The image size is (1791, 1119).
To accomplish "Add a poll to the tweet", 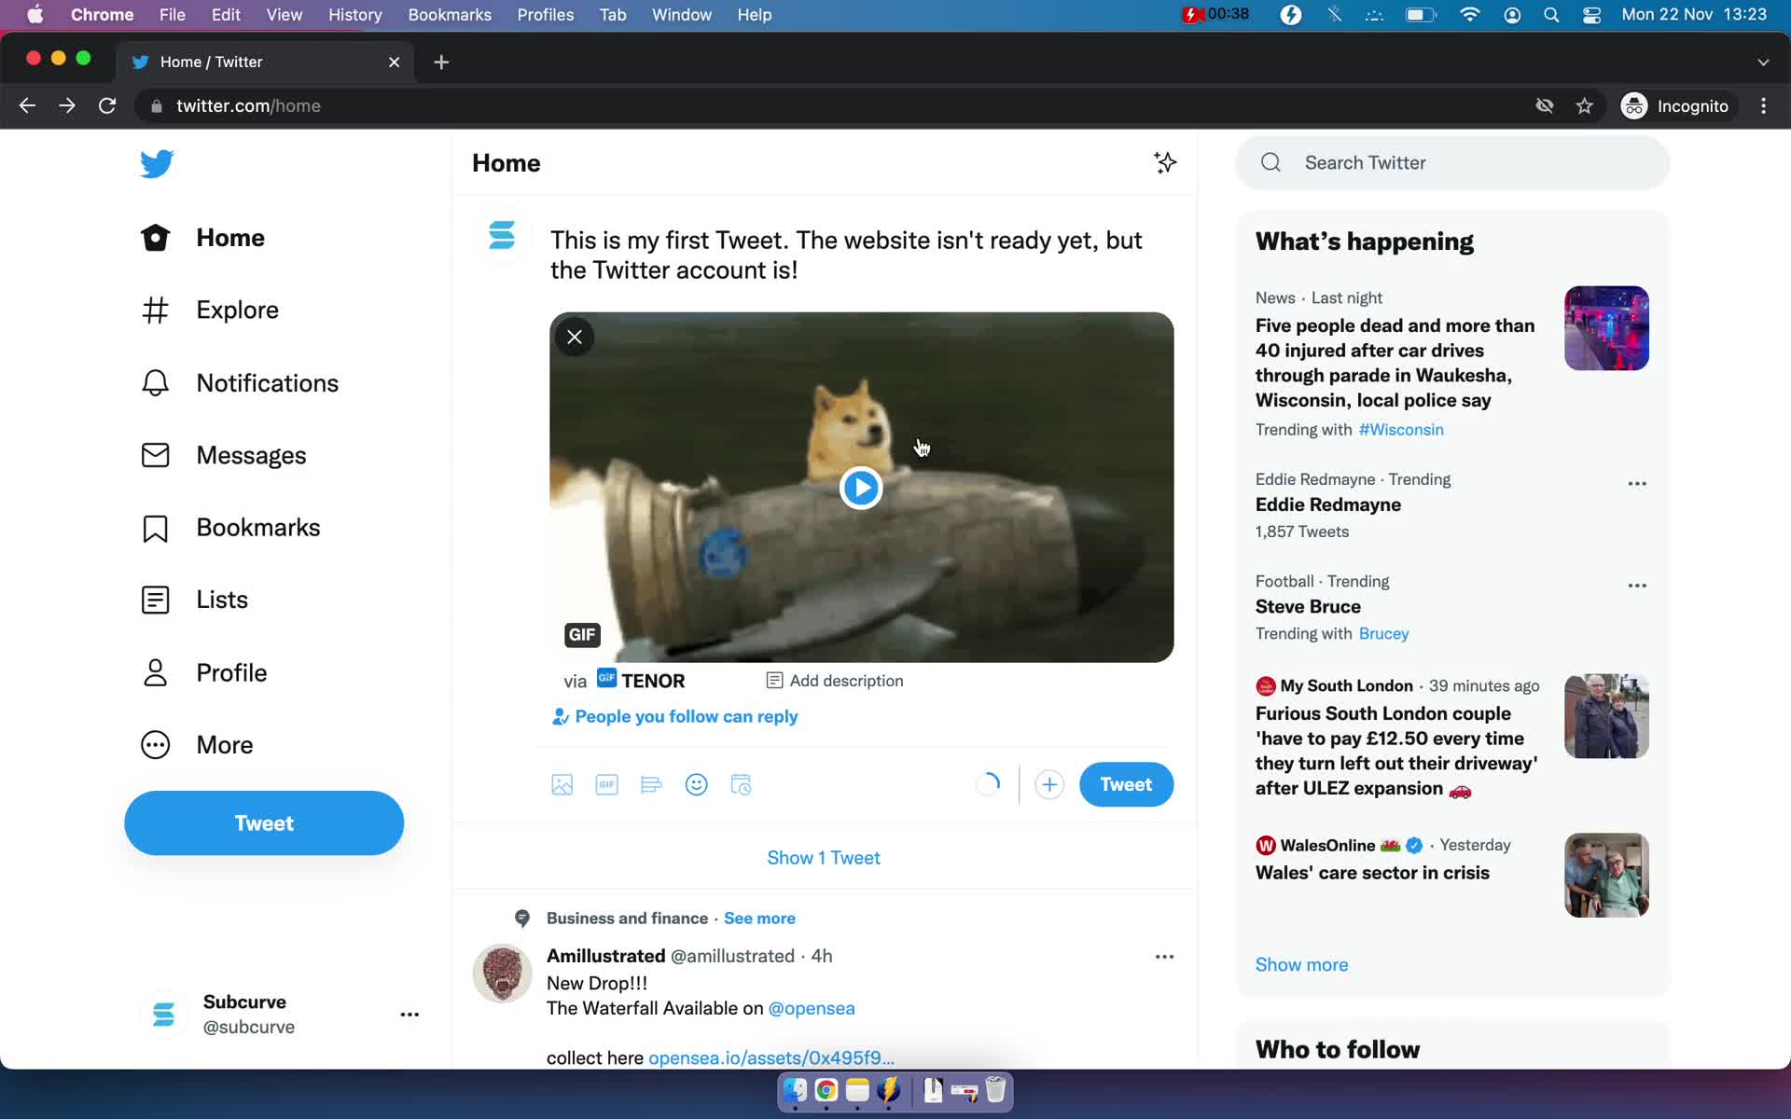I will (x=652, y=784).
